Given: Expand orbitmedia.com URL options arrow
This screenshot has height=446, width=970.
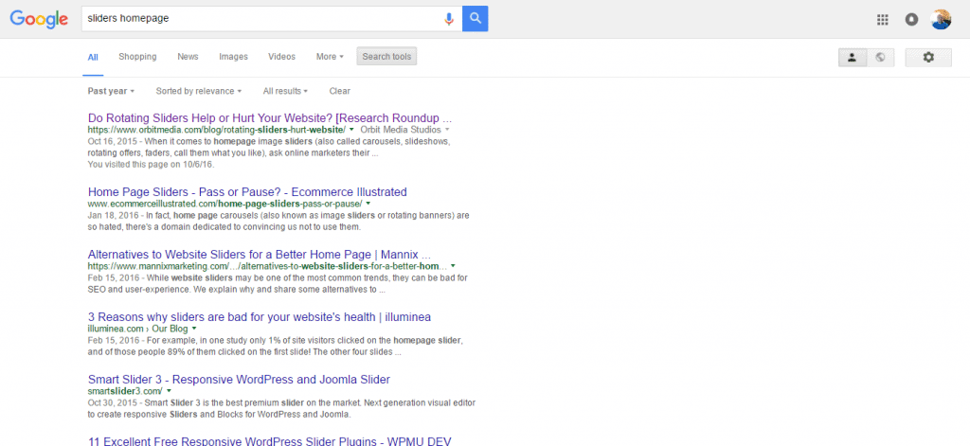Looking at the screenshot, I should point(351,130).
